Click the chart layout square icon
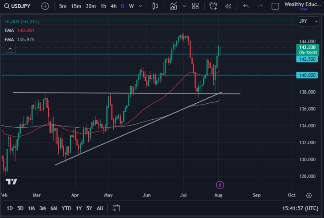The image size is (324, 218). point(275,6)
